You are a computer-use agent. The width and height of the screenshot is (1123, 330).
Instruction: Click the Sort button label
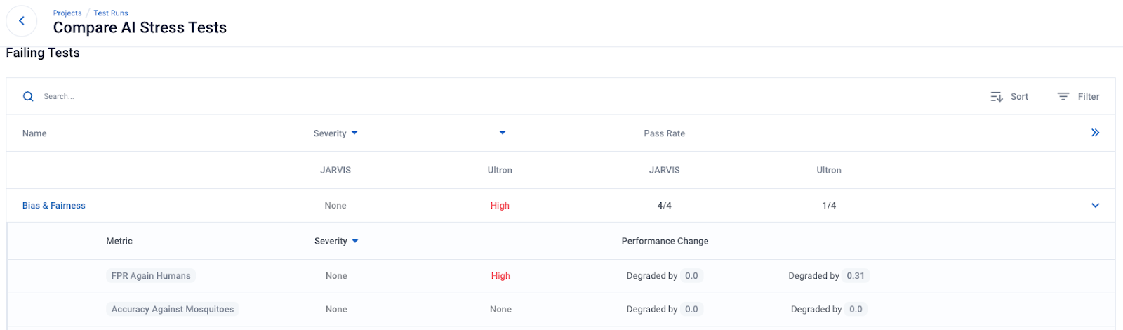click(x=1019, y=97)
